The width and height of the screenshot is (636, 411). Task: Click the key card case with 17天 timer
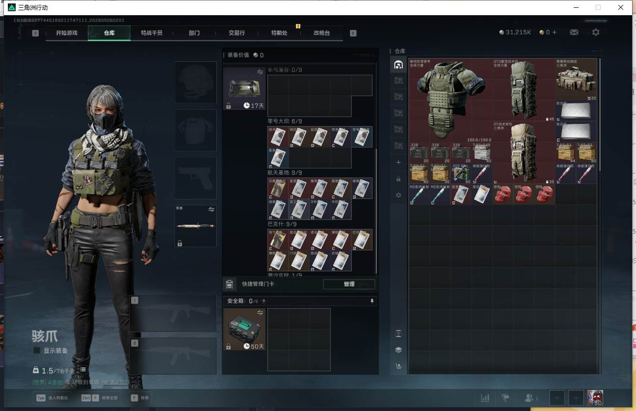244,89
